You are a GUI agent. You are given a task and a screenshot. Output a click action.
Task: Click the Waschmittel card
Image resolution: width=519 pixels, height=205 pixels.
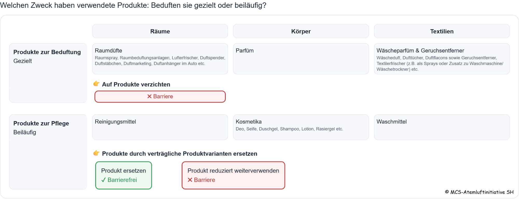[442, 127]
